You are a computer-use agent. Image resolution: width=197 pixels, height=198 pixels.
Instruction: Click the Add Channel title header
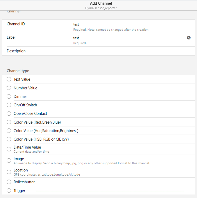coord(101,3)
